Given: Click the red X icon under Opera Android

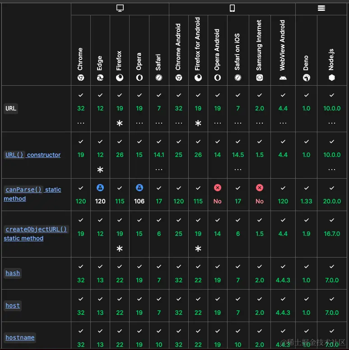Looking at the screenshot, I should coord(218,188).
